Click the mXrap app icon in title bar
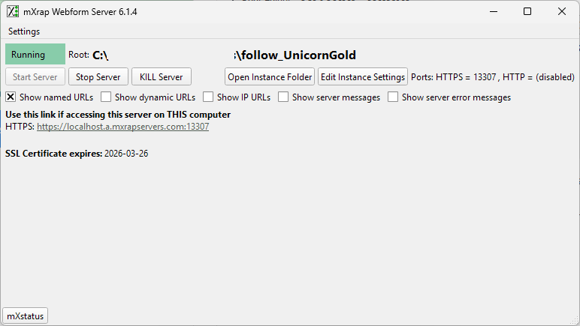580x326 pixels. [x=13, y=12]
